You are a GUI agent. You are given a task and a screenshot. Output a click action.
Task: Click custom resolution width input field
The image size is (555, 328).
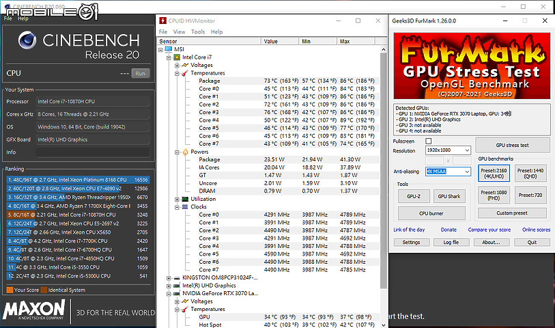tap(434, 161)
